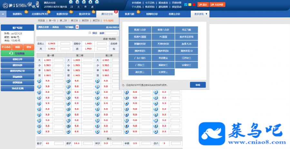
Task: Choose the yellow theme color square
Action: [x=190, y=5]
